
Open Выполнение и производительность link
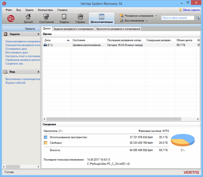(x=23, y=79)
